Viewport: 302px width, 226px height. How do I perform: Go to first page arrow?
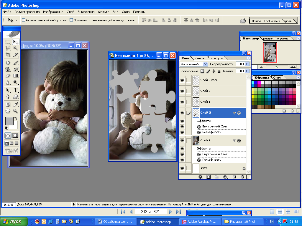click(123, 212)
